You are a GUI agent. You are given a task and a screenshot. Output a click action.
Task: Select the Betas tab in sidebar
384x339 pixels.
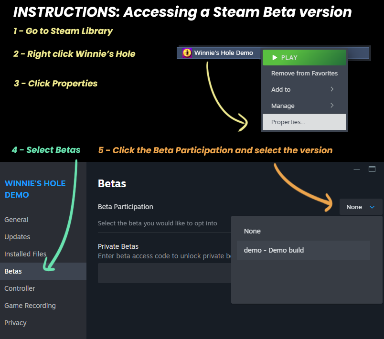click(43, 271)
